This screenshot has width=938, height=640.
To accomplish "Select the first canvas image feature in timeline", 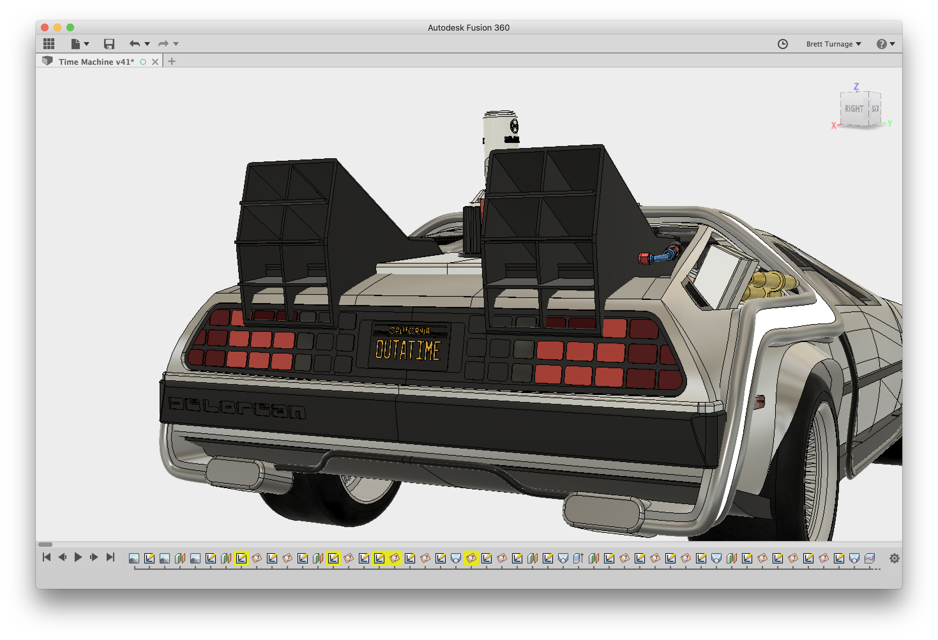I will tap(134, 558).
